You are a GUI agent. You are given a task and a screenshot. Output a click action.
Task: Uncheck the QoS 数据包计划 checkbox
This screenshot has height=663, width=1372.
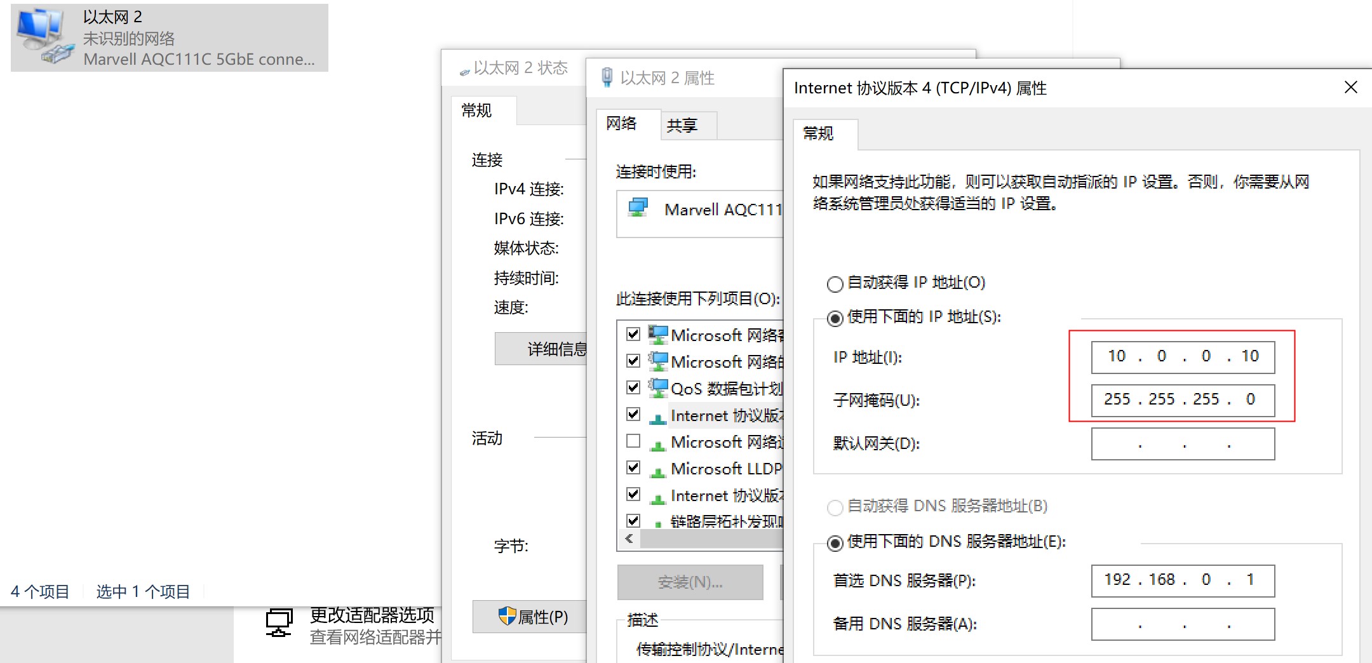coord(633,387)
